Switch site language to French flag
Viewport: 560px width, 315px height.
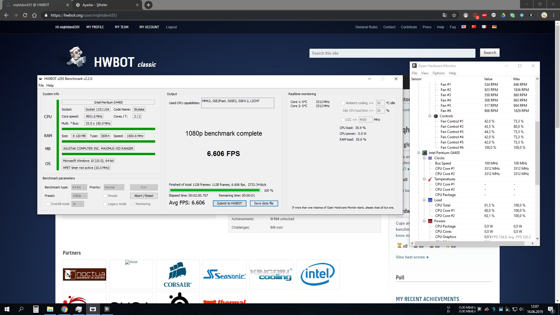pyautogui.click(x=484, y=27)
